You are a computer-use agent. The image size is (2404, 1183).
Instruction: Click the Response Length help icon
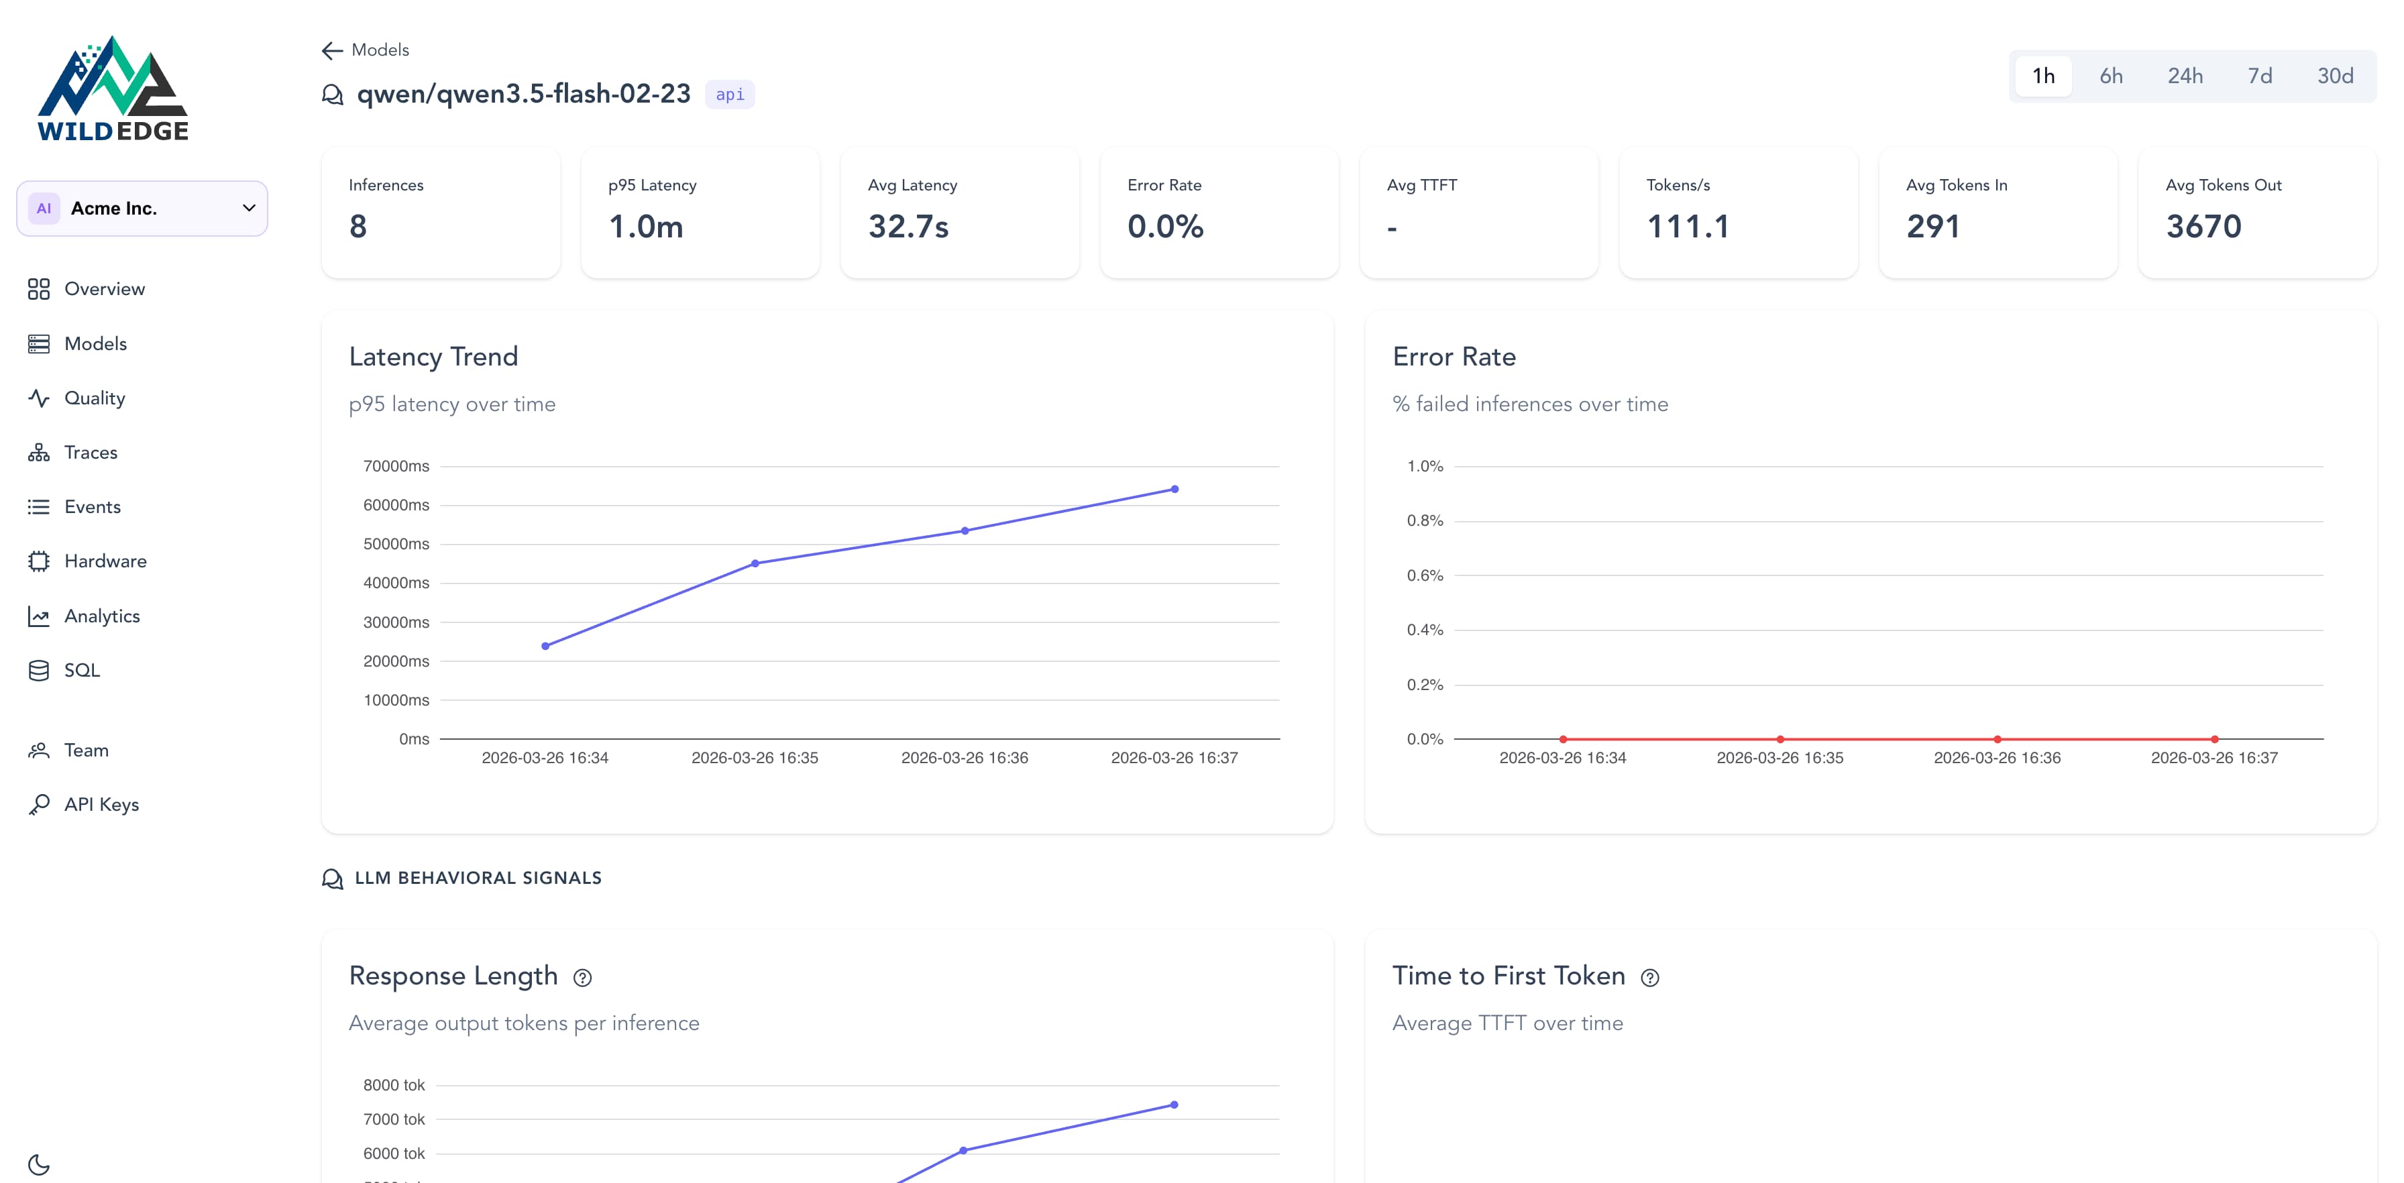582,978
